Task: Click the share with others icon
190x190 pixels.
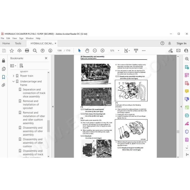Action: click(x=186, y=50)
